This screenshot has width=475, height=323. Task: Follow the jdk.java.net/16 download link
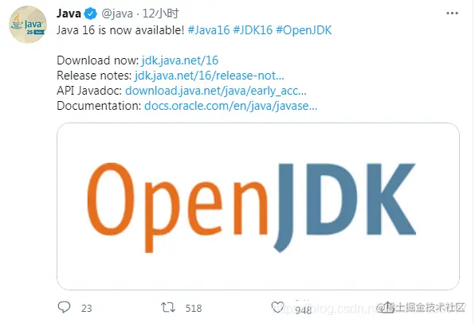(x=179, y=60)
